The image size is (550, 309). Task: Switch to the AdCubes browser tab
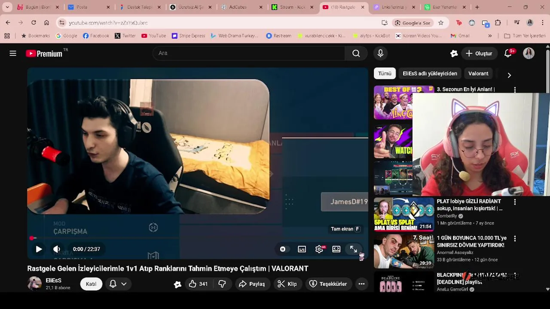tap(242, 7)
